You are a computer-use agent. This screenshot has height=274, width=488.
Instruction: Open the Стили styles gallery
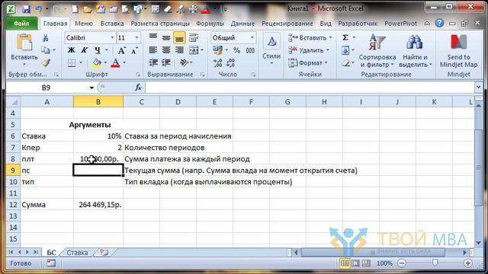pos(271,49)
